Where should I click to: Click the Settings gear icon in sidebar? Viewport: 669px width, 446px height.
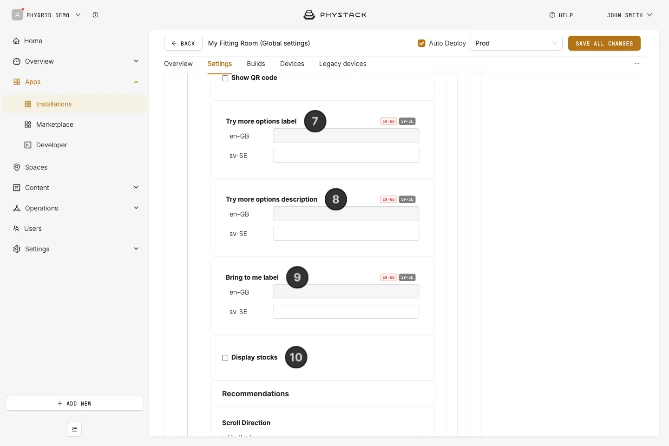17,249
